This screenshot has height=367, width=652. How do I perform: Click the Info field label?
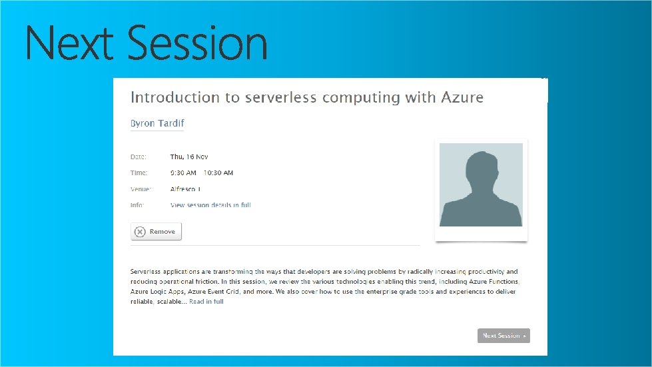137,205
